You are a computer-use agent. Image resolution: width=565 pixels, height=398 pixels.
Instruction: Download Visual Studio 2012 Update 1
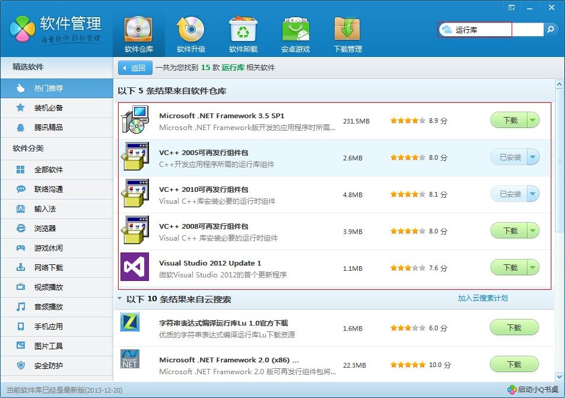pyautogui.click(x=510, y=267)
